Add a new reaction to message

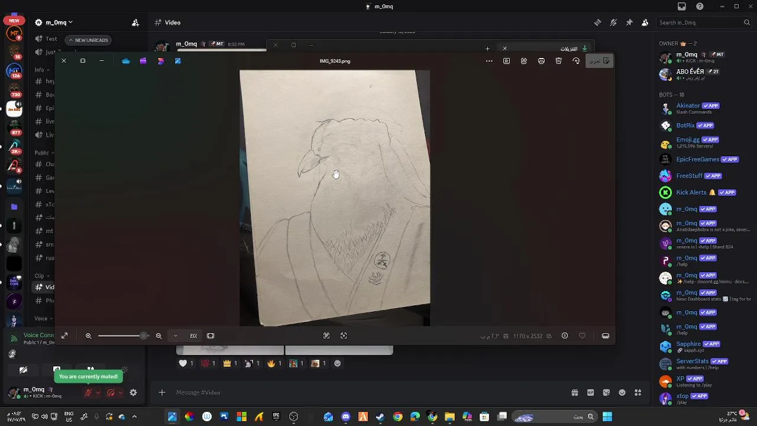click(x=338, y=363)
